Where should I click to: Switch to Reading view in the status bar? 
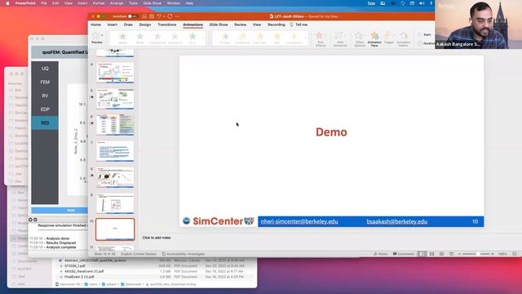[441, 254]
